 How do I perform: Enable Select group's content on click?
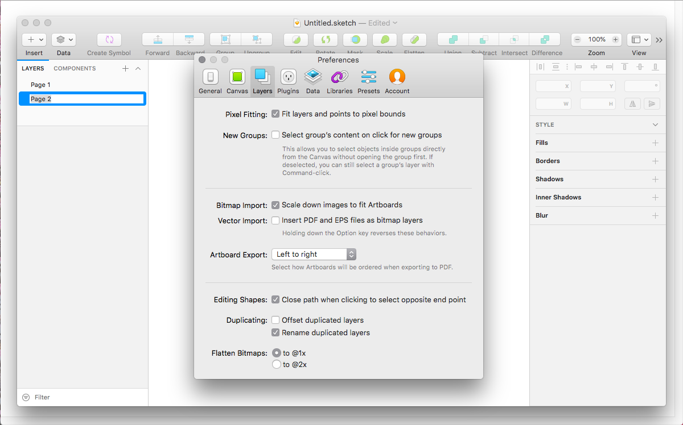(x=275, y=135)
